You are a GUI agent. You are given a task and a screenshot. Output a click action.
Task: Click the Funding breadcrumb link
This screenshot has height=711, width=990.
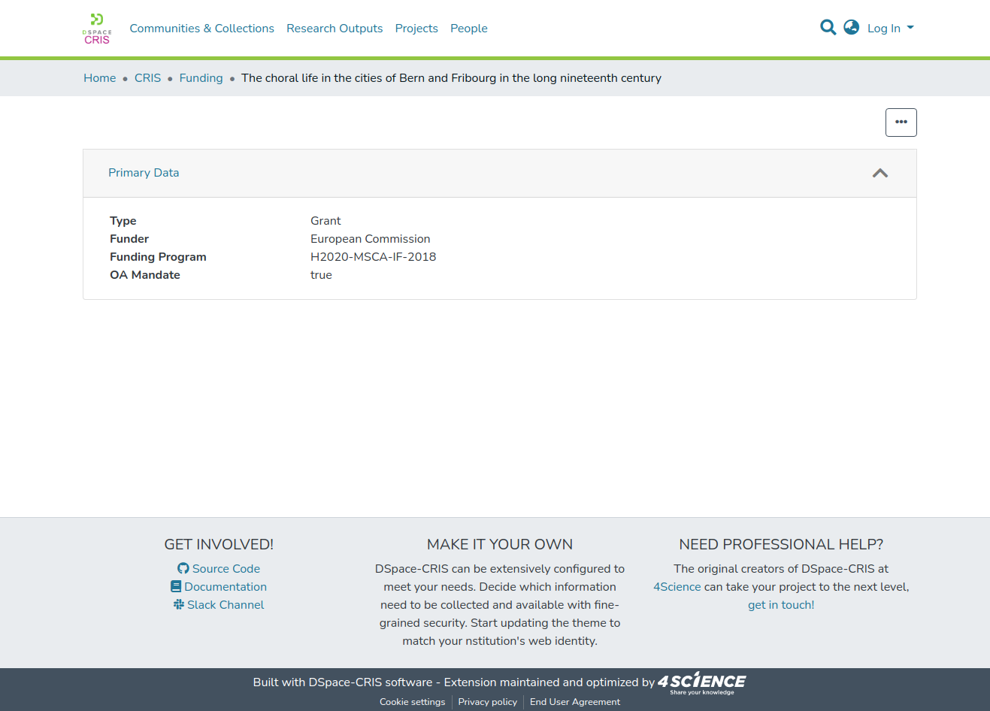[201, 78]
